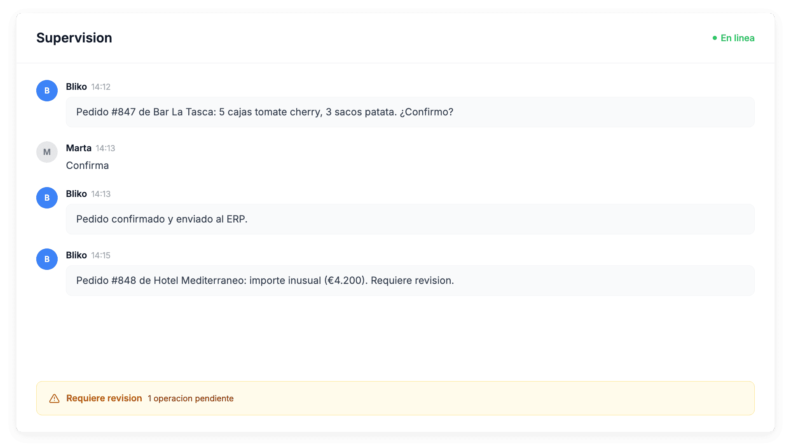
Task: Click the green online status dot
Action: [715, 38]
